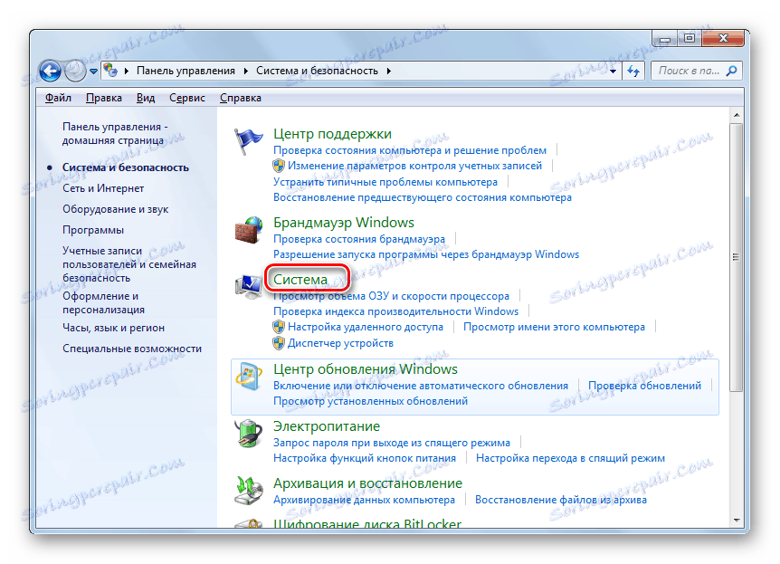Open Диспетчер устройств link
This screenshot has height=564, width=780.
point(341,343)
